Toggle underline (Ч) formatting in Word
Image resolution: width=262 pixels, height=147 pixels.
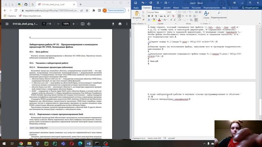[156, 16]
